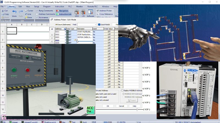Open the Remote PLC menu
Viewport: 220px width, 123px height.
tap(92, 6)
